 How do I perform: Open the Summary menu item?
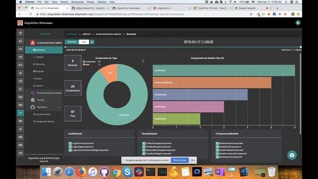44,50
